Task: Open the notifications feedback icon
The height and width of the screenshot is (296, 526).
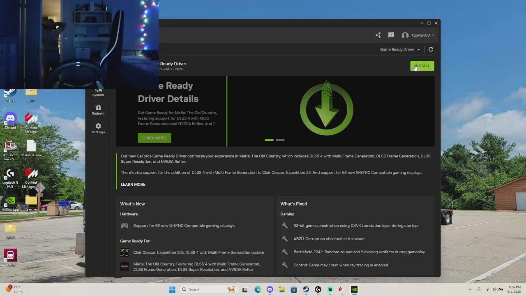Action: pos(391,35)
